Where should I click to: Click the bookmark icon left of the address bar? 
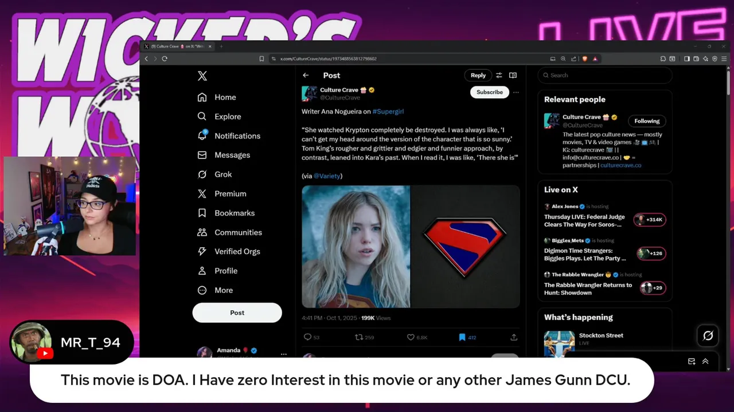(x=261, y=58)
